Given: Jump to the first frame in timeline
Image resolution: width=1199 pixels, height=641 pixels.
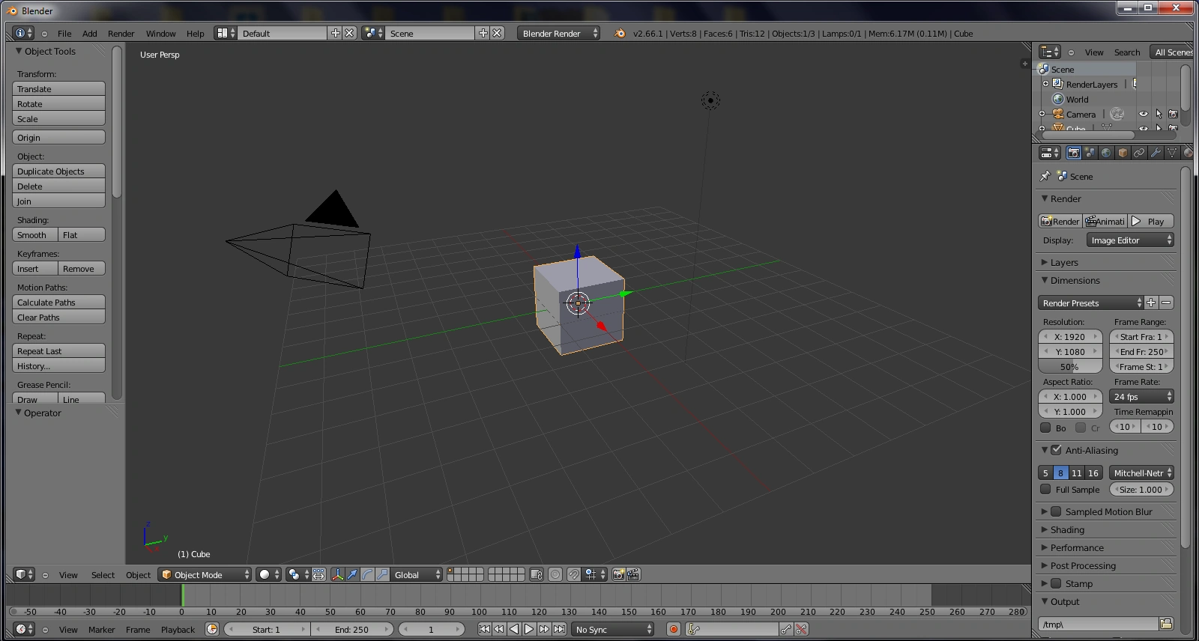Looking at the screenshot, I should click(484, 629).
